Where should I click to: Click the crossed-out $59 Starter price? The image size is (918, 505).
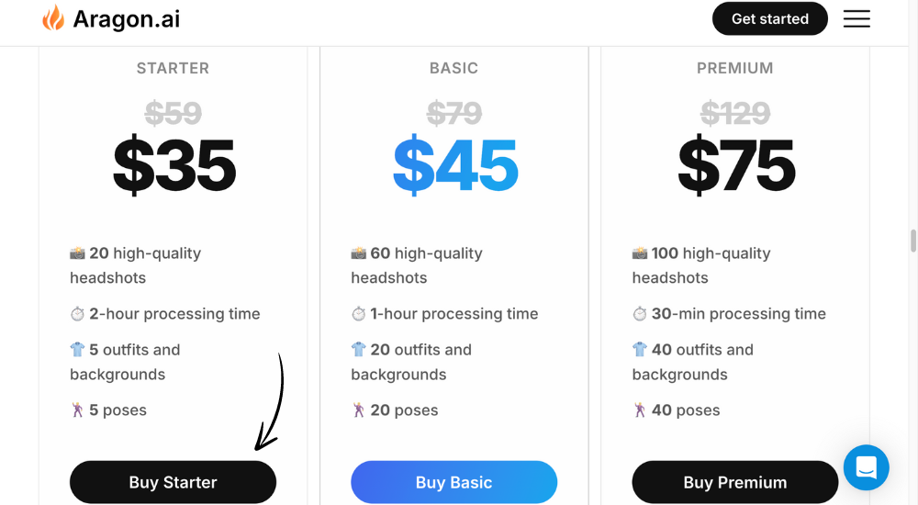coord(174,113)
